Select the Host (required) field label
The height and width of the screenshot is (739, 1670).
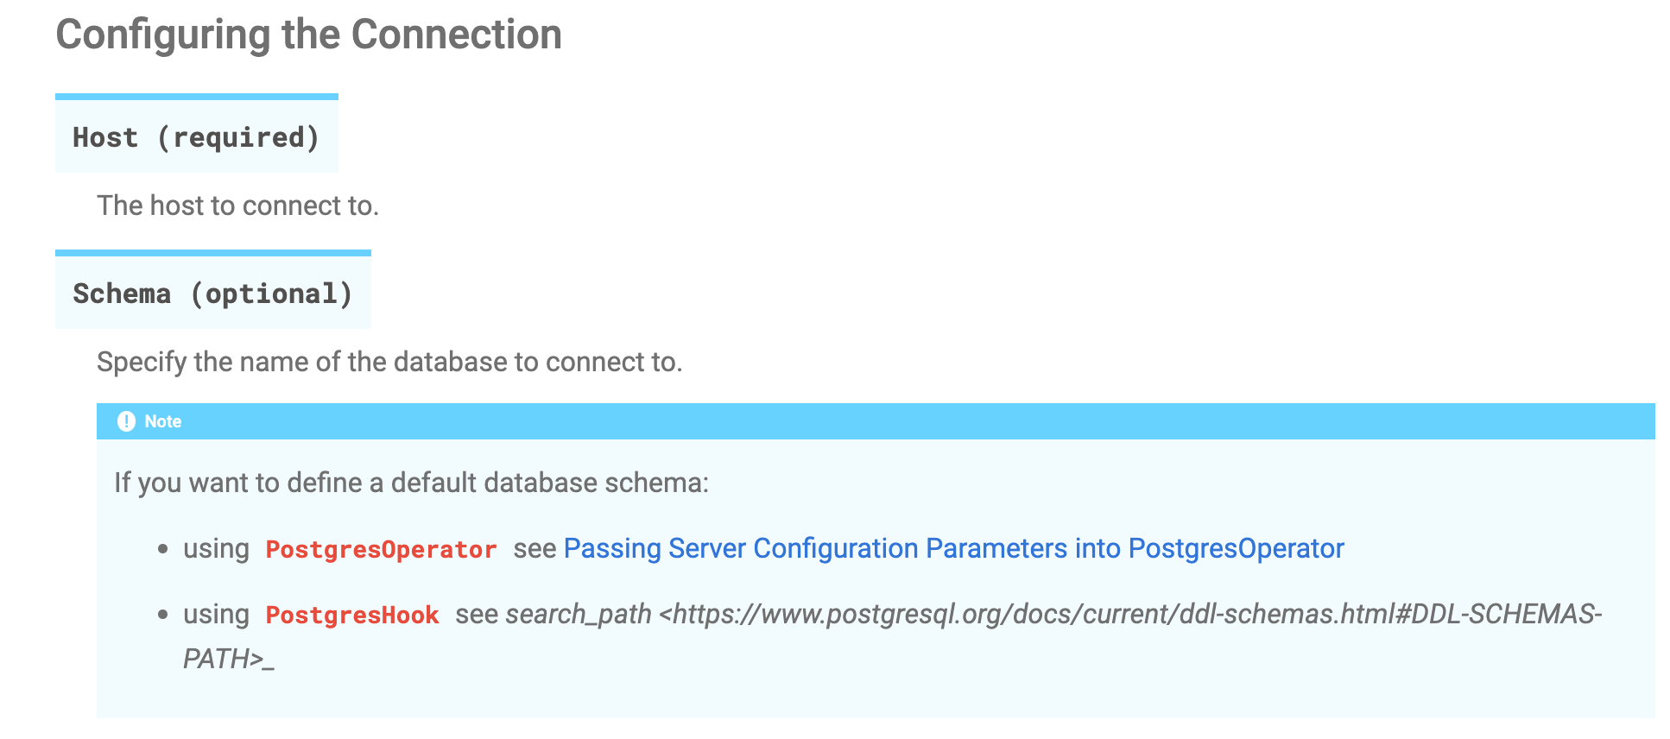tap(197, 137)
